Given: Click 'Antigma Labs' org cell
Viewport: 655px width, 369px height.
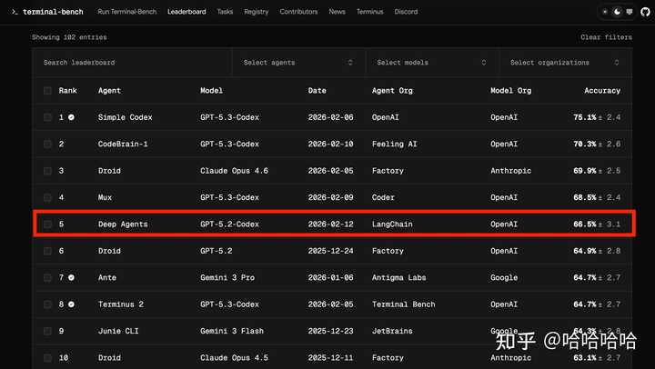Looking at the screenshot, I should [x=399, y=277].
